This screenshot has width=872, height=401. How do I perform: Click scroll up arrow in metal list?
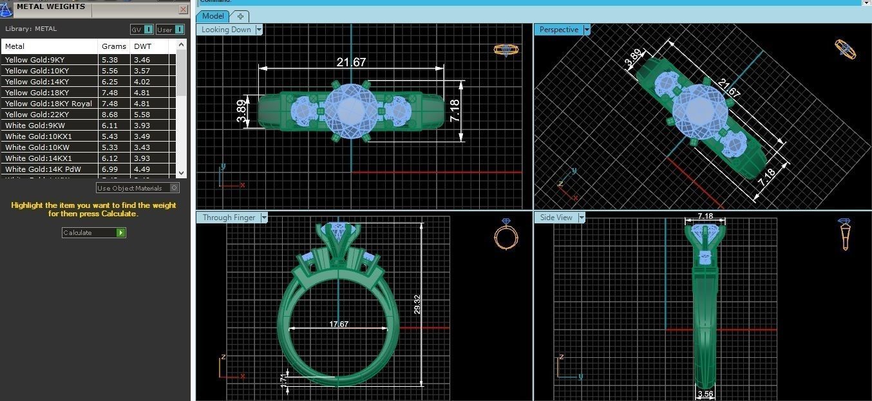pos(181,44)
